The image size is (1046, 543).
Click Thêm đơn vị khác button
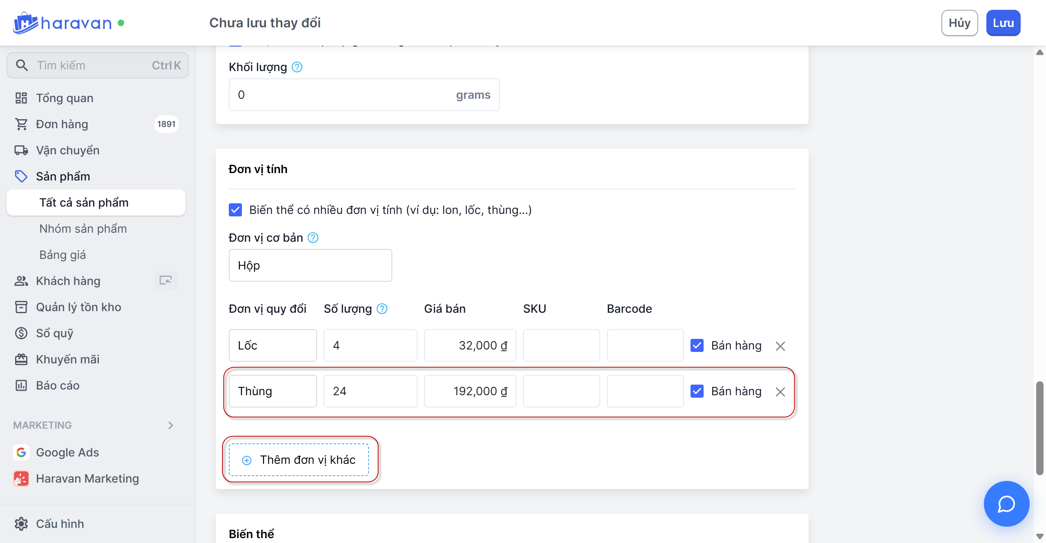[299, 460]
